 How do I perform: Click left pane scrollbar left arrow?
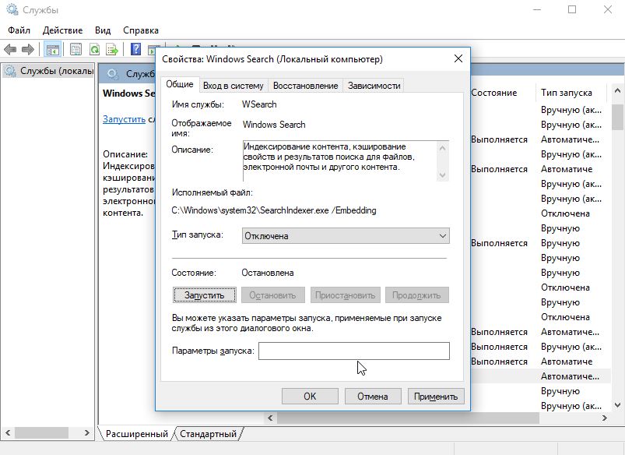click(x=8, y=432)
